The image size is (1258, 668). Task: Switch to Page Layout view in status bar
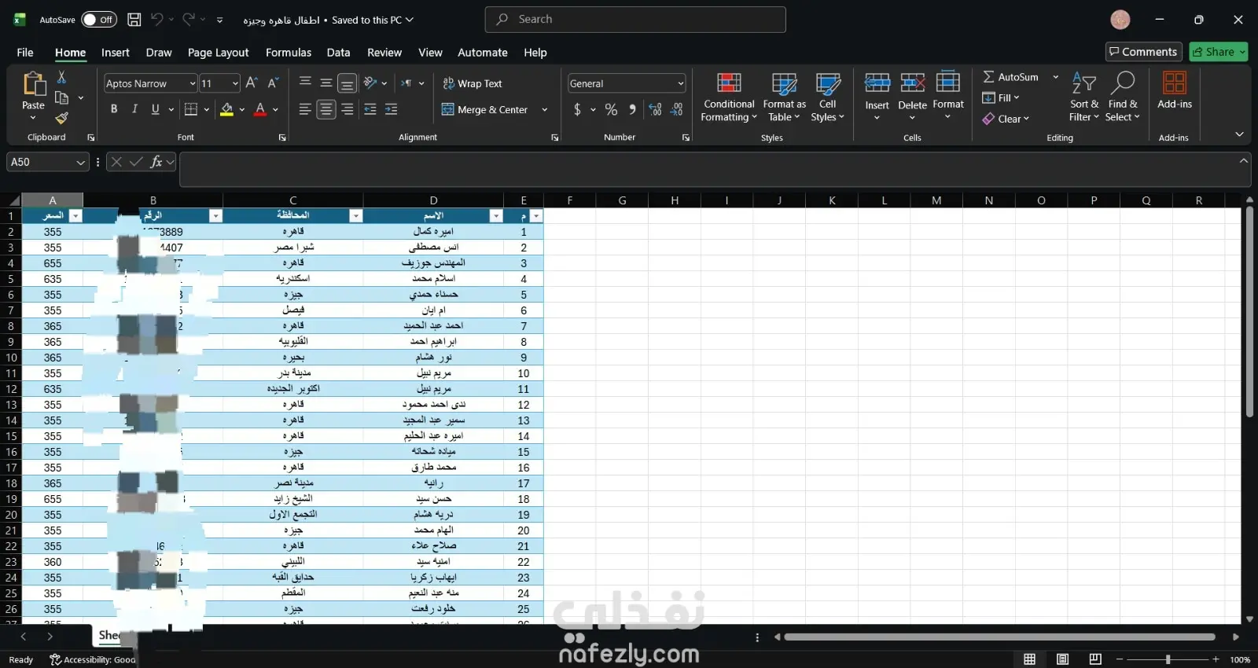point(1062,659)
